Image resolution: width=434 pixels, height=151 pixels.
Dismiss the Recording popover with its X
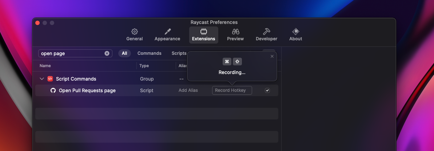tap(272, 56)
